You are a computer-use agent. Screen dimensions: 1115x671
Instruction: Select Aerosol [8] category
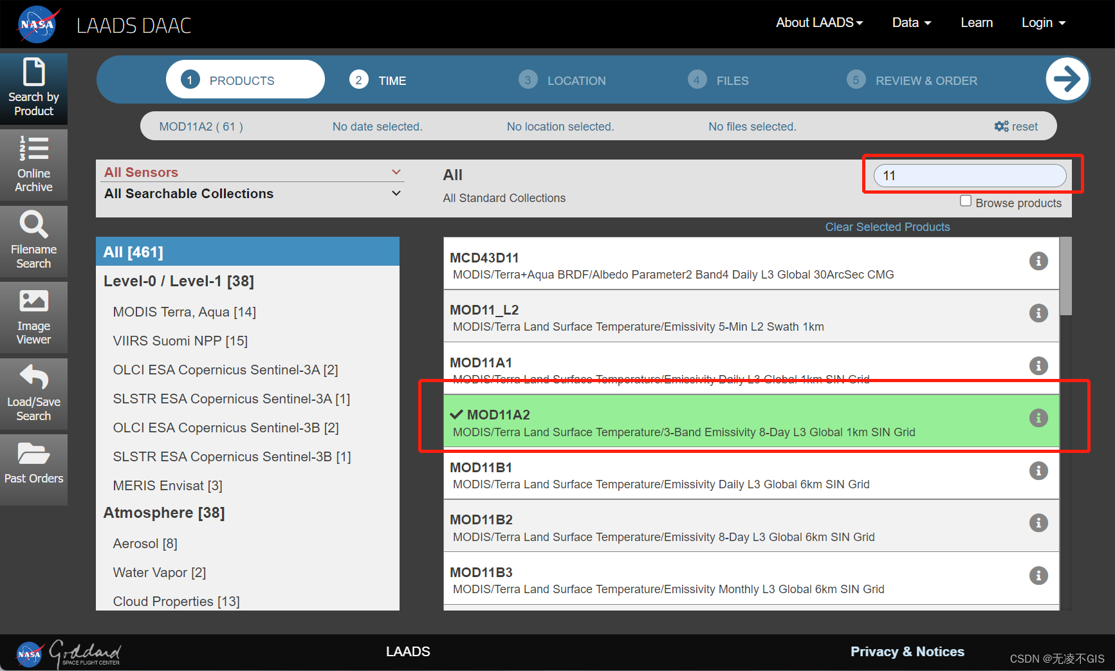[145, 543]
